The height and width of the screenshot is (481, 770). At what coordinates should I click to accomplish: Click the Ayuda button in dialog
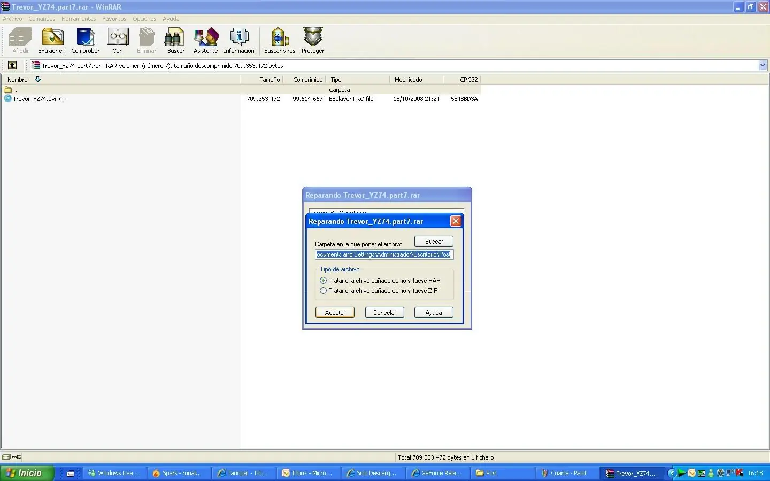434,313
